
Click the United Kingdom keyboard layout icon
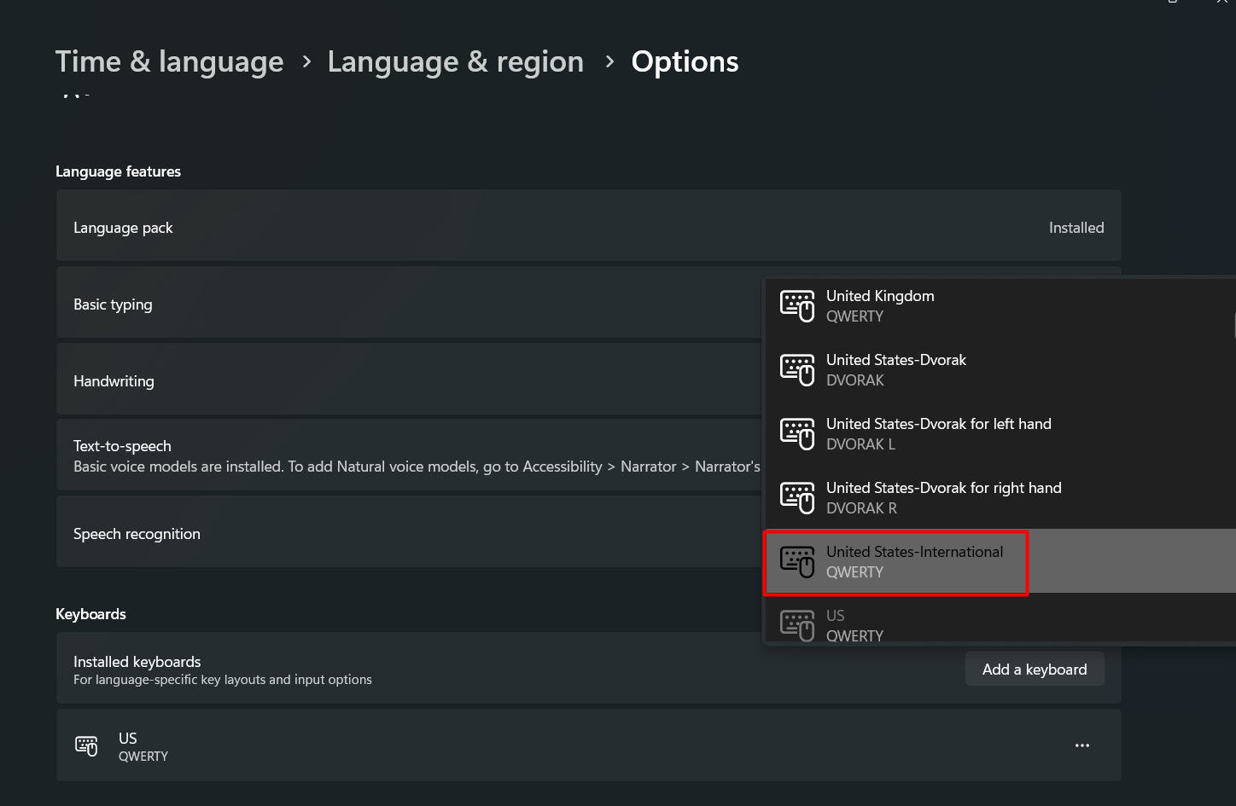797,306
